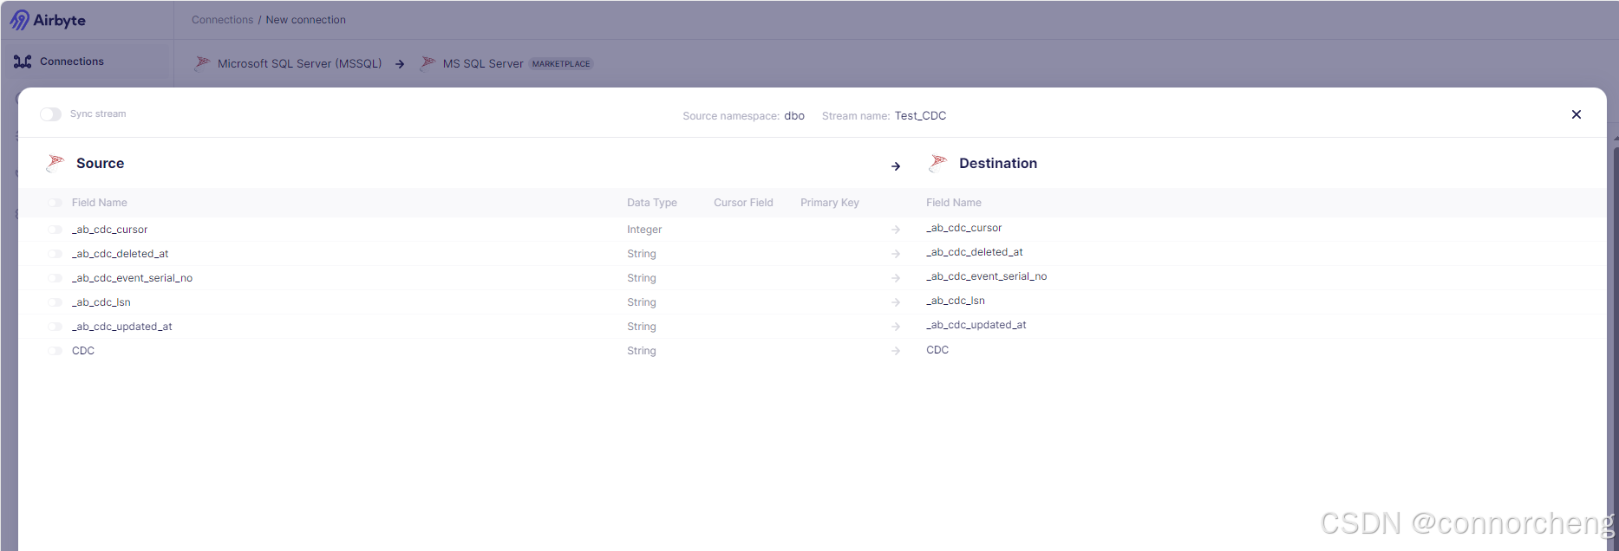The height and width of the screenshot is (551, 1619).
Task: Click destination Field Name column header
Action: pos(954,203)
